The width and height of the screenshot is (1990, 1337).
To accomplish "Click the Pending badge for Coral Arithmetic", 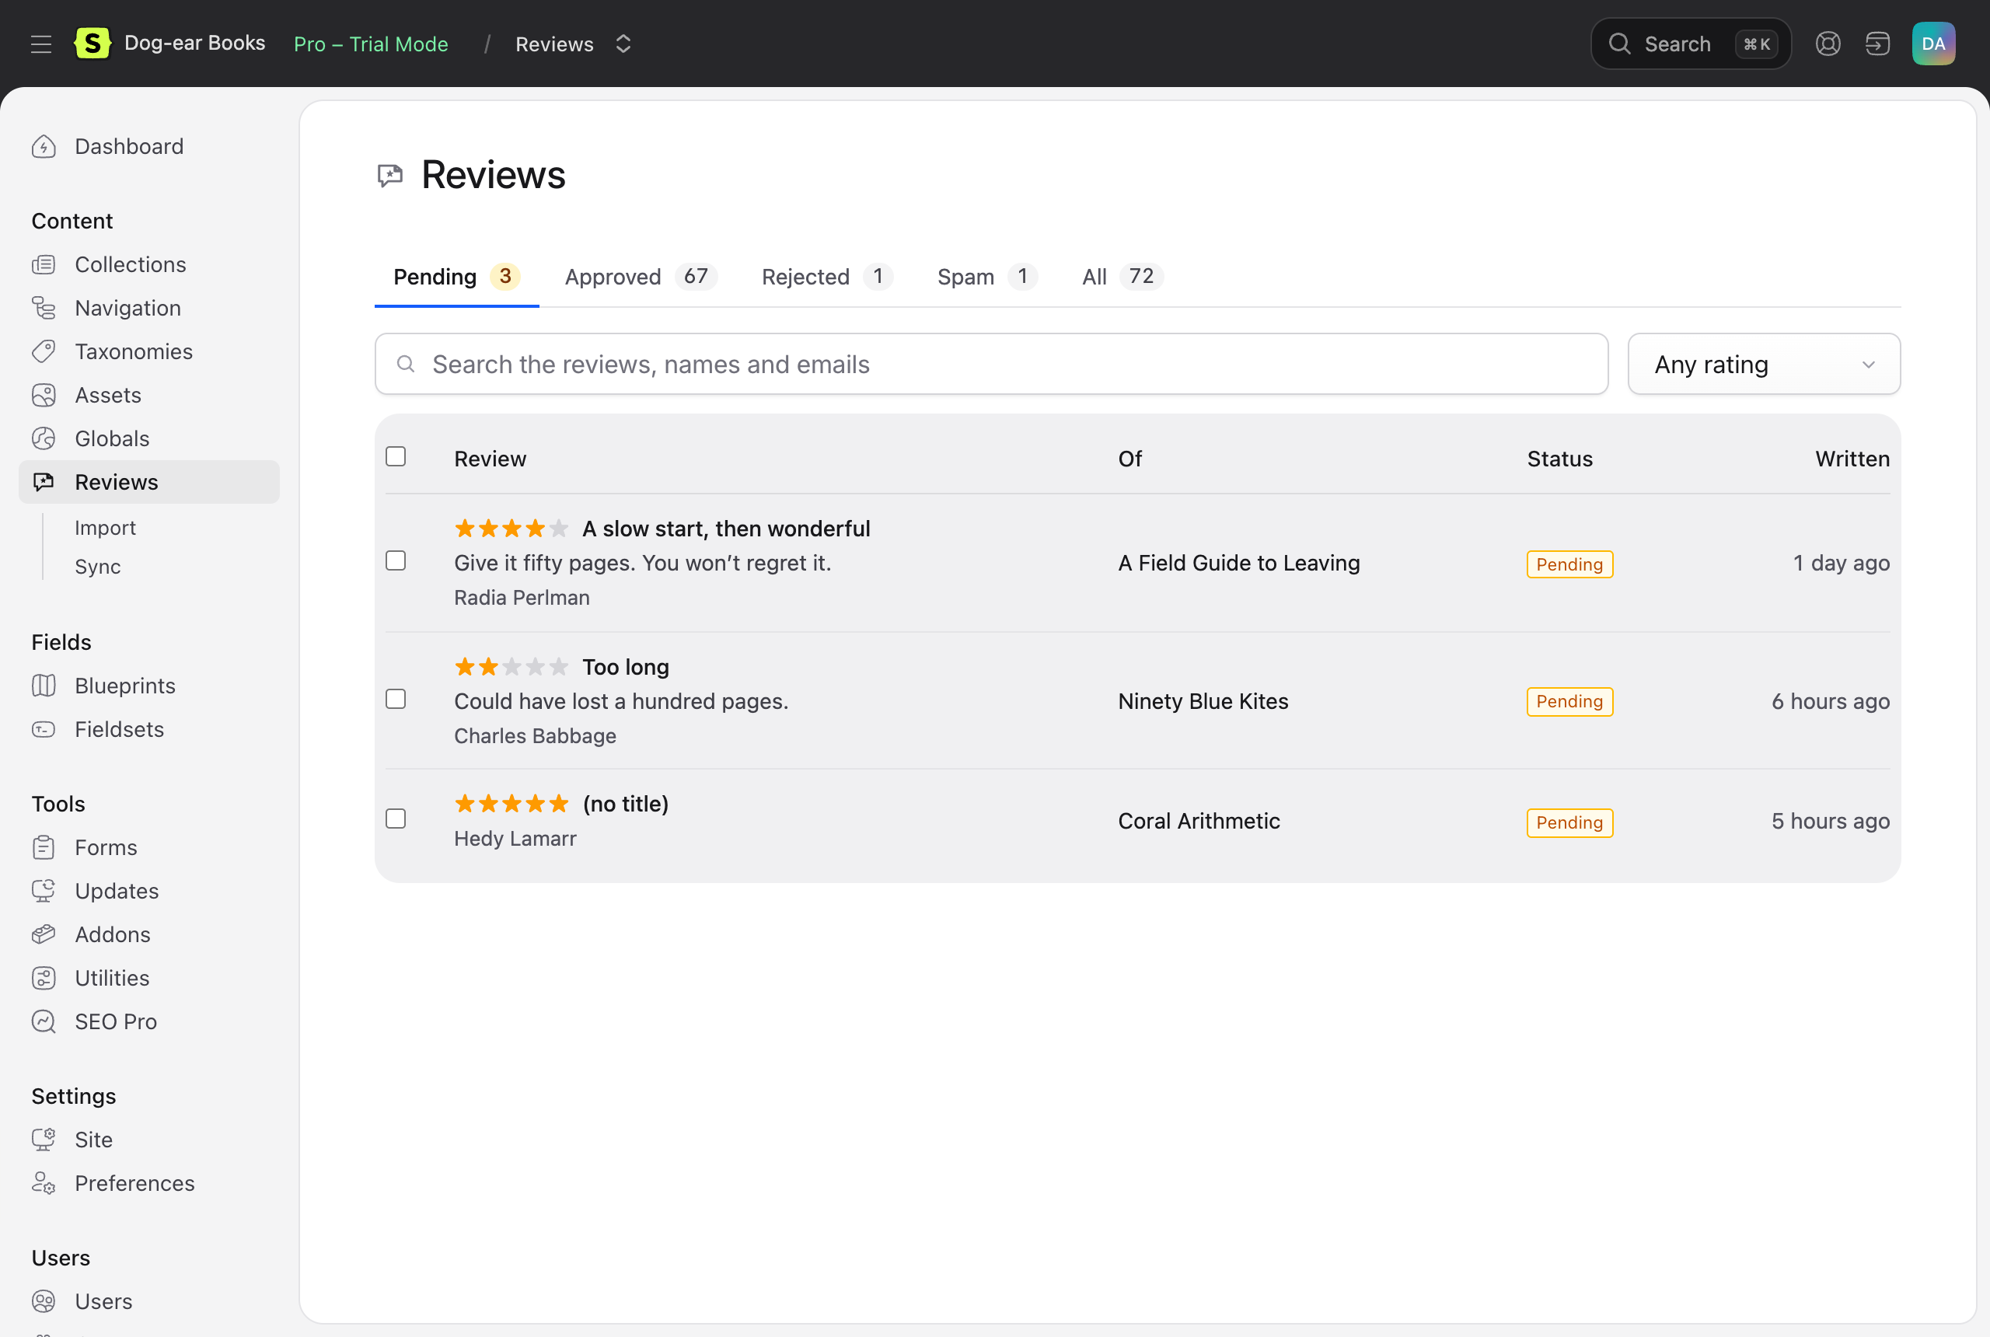I will point(1569,823).
